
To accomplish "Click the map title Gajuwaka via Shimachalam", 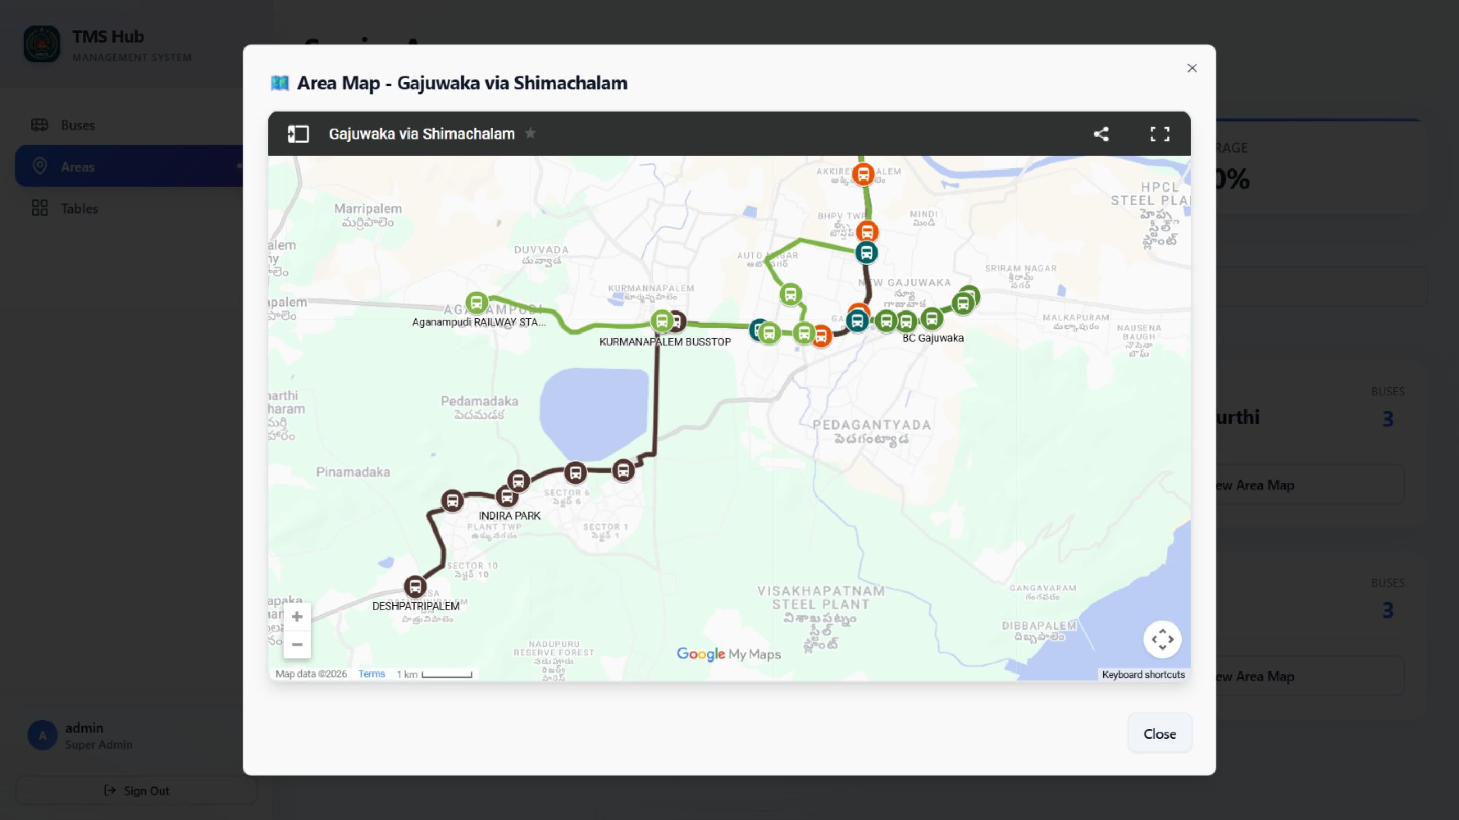I will (422, 134).
